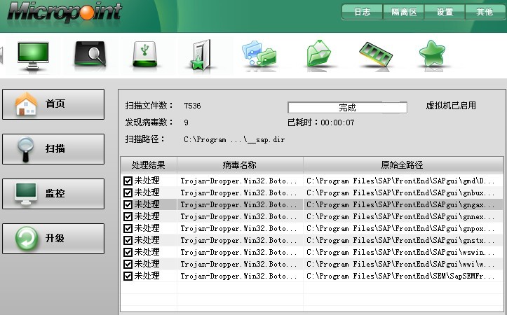This screenshot has height=315, width=507.
Task: Click elapsed time 00:00:07
Action: 337,122
